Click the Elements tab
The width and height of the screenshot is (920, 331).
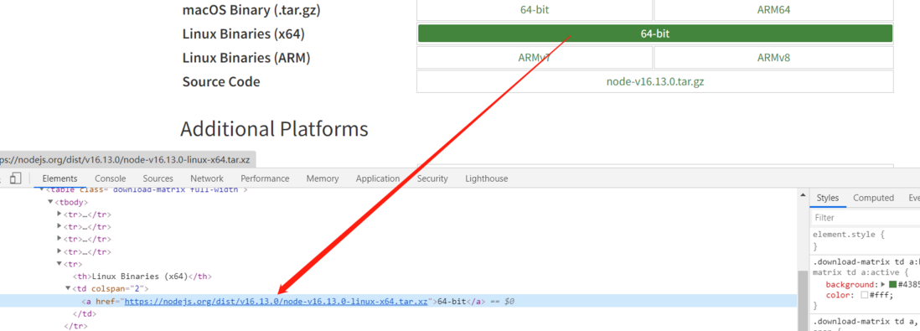click(59, 178)
